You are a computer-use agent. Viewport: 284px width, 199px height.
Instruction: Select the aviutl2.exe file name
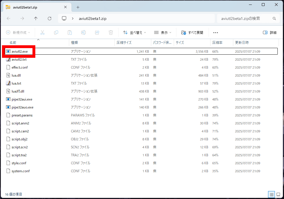pos(20,52)
